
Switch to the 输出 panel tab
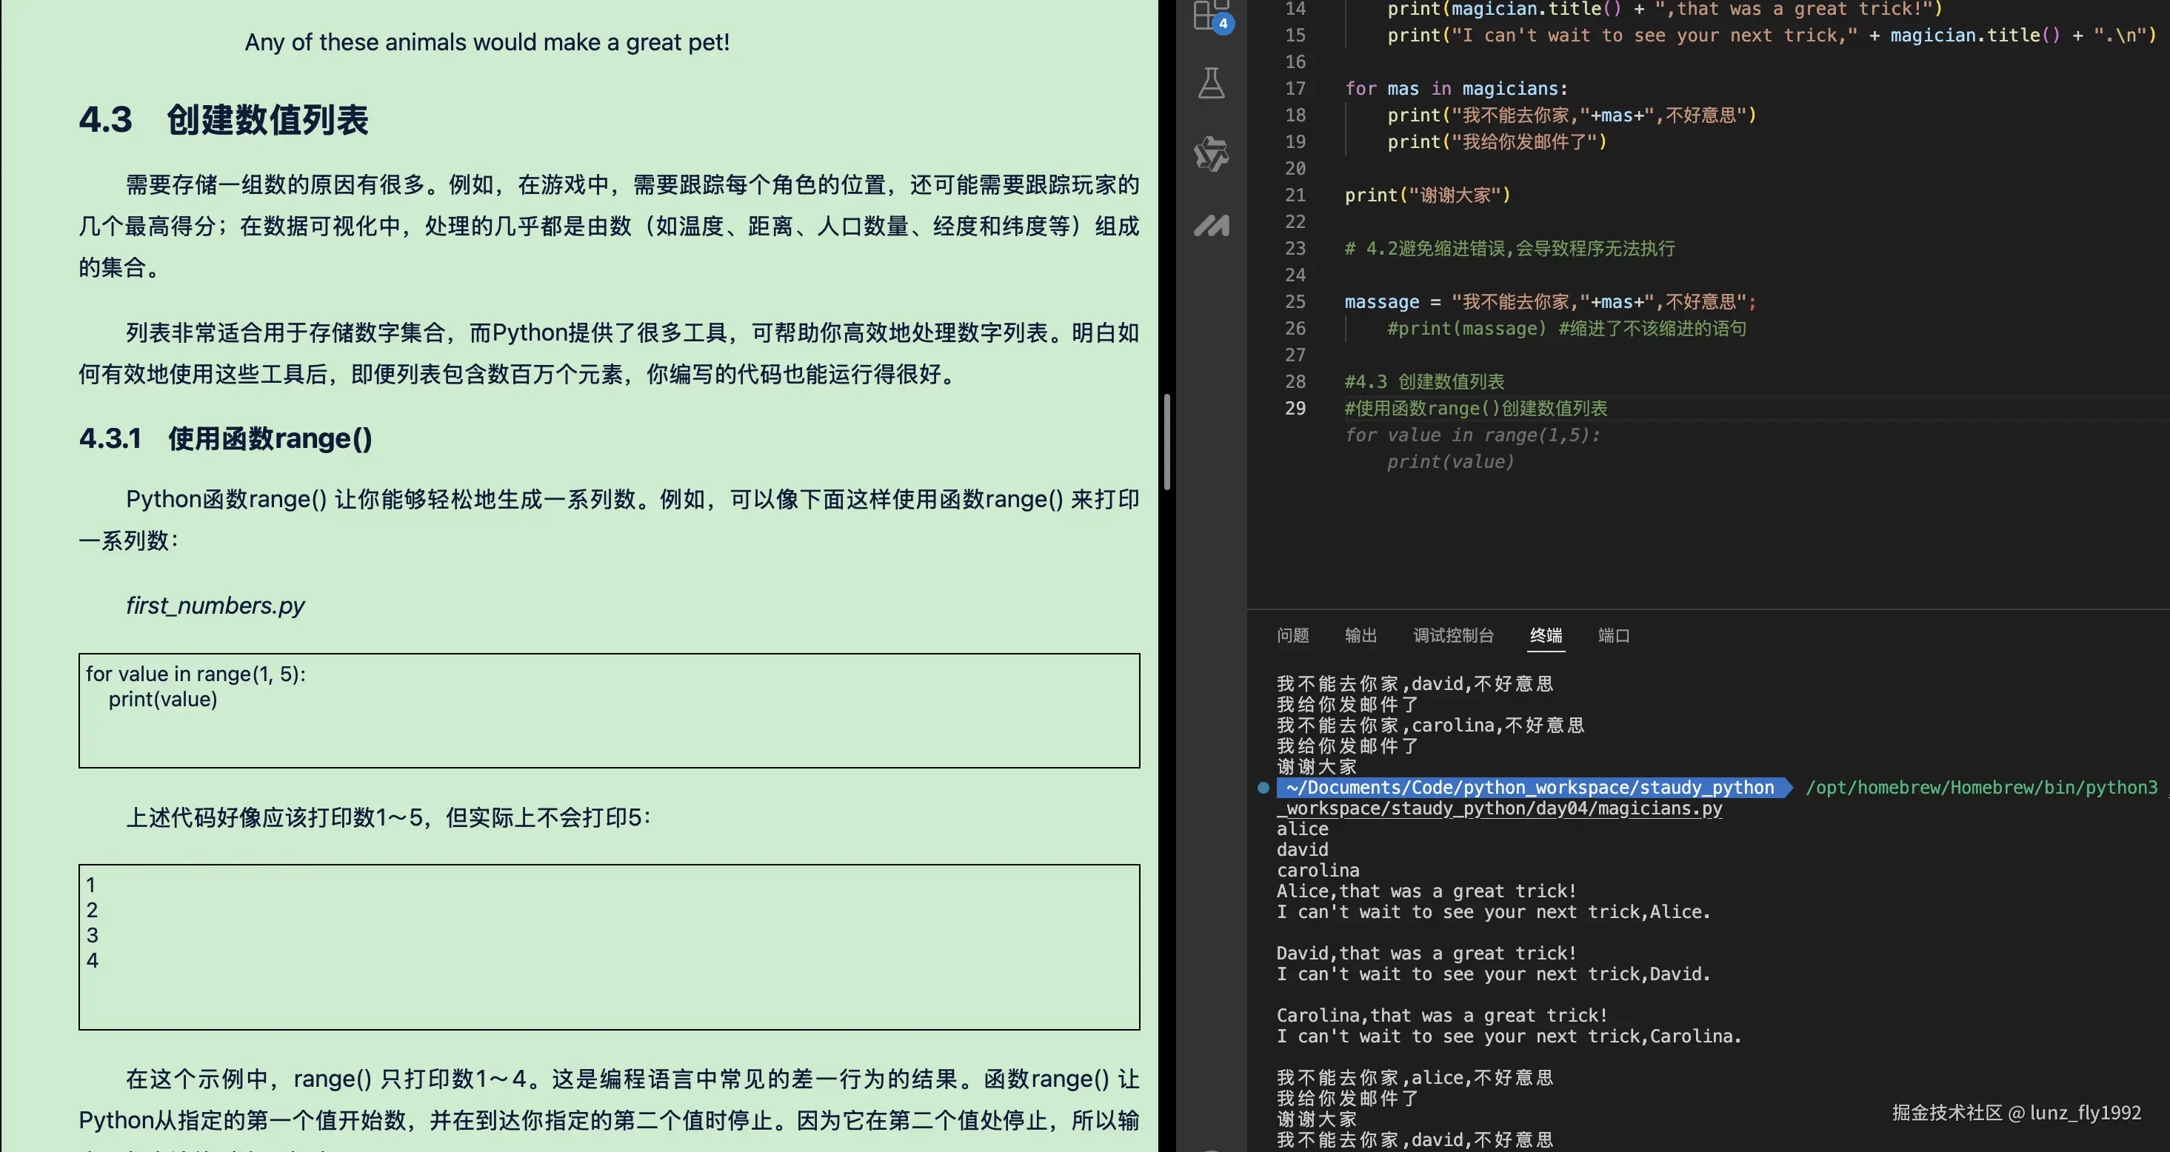pos(1361,636)
